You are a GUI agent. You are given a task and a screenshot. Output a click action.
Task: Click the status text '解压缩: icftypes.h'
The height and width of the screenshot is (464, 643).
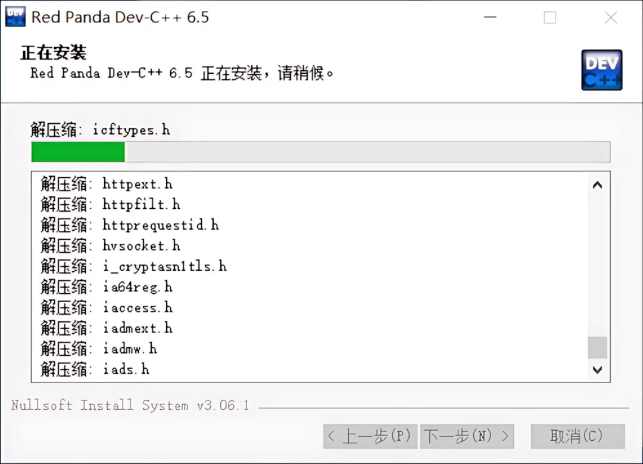[x=100, y=130]
